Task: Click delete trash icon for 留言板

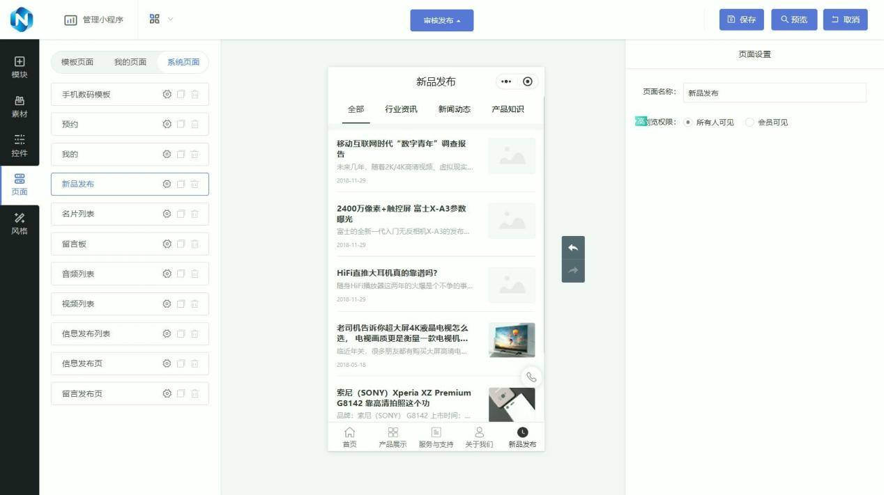Action: tap(195, 244)
